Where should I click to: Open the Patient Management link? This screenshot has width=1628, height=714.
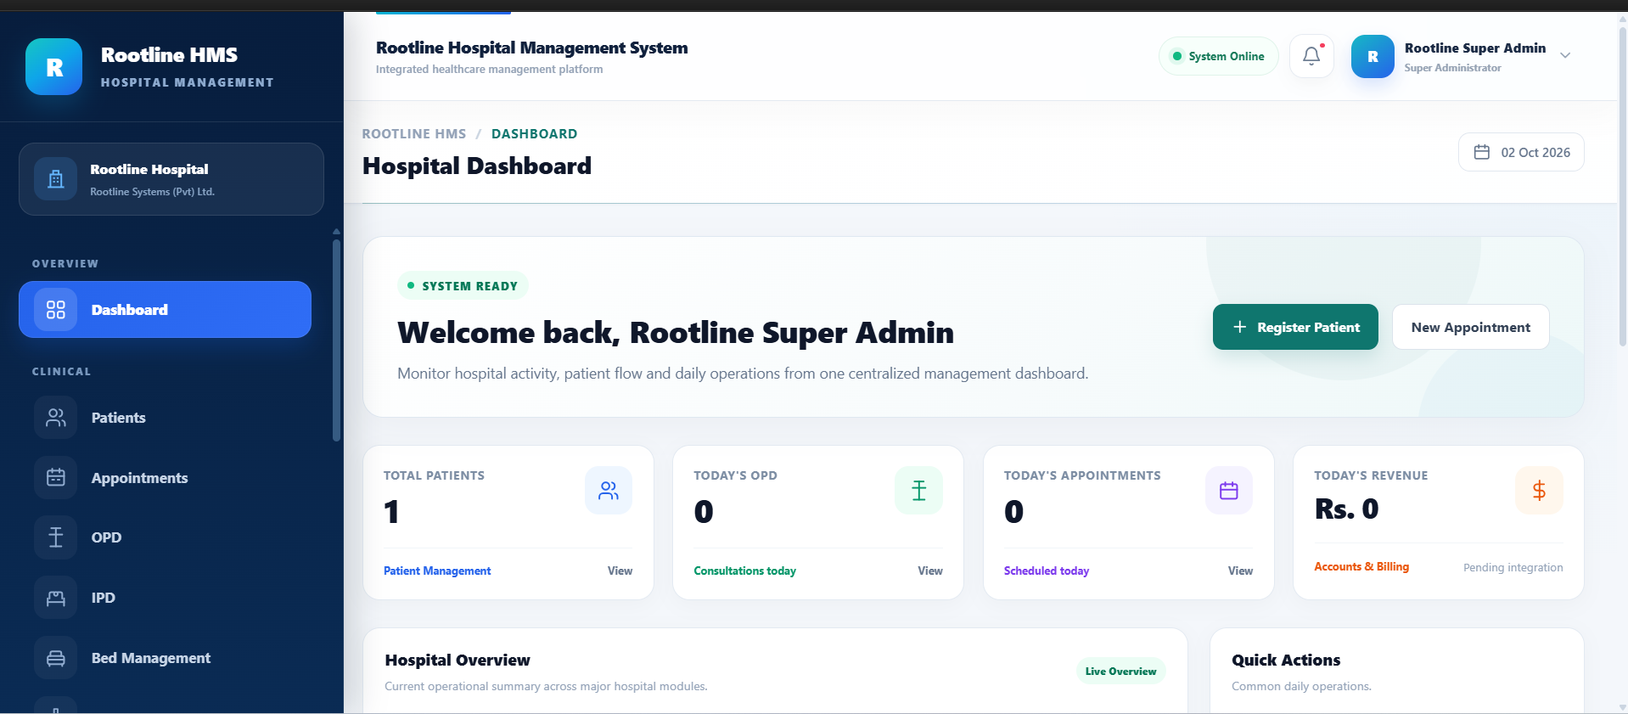(437, 571)
